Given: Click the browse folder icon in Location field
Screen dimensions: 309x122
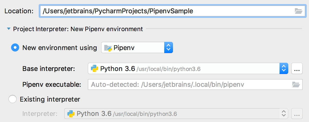Looking at the screenshot, I should [298, 11].
